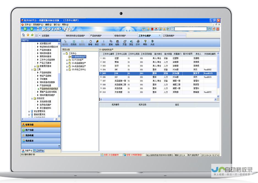Switch to the 工艺路线维护 tab
Screen dimensions: 258x183
(x=174, y=35)
